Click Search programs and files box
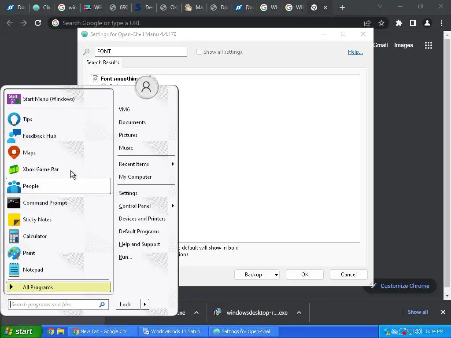This screenshot has width=451, height=338. point(58,305)
